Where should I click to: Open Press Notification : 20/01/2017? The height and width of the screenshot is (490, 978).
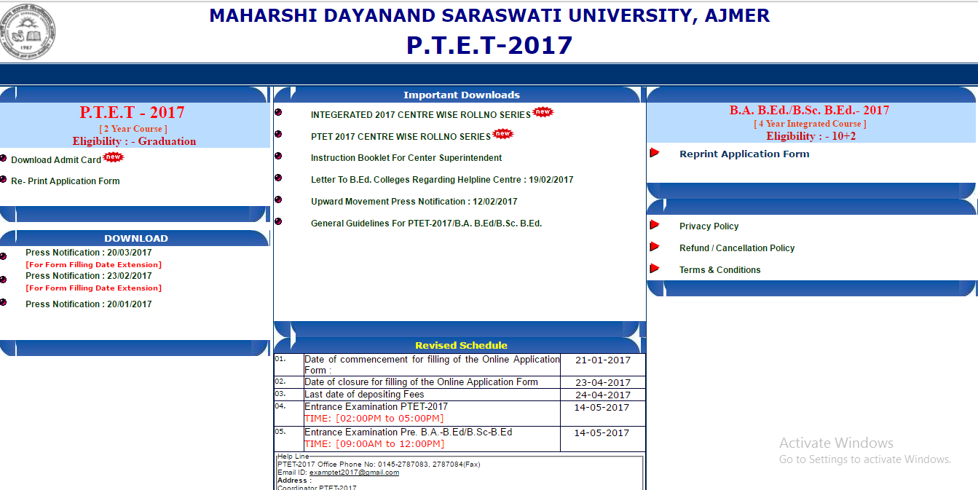(89, 304)
